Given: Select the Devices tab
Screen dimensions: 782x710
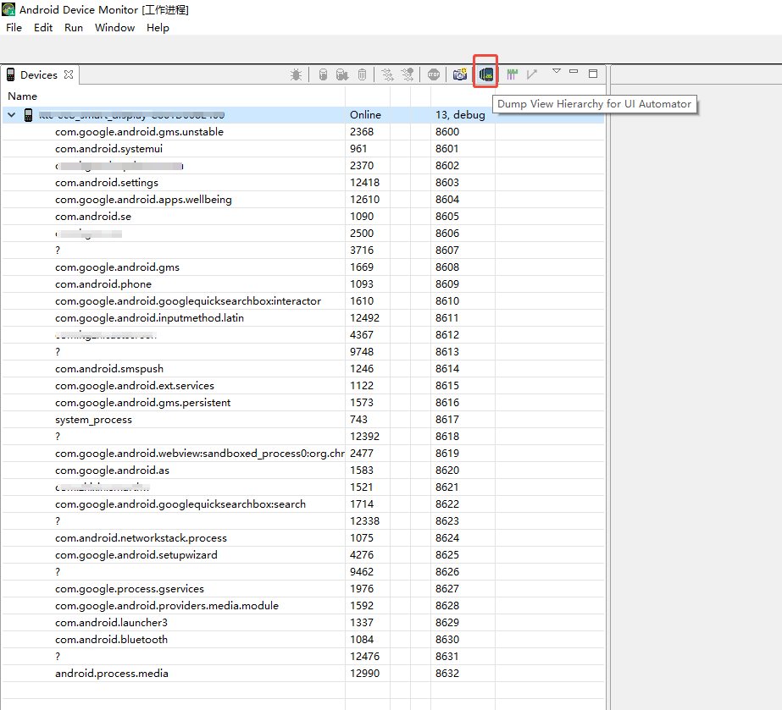Looking at the screenshot, I should (39, 74).
